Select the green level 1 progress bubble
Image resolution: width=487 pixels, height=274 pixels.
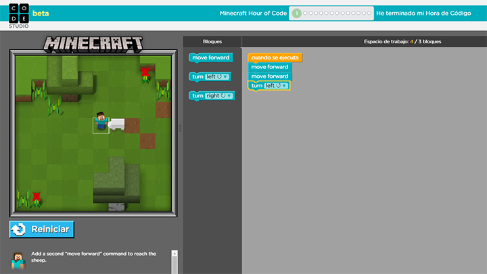coord(297,13)
